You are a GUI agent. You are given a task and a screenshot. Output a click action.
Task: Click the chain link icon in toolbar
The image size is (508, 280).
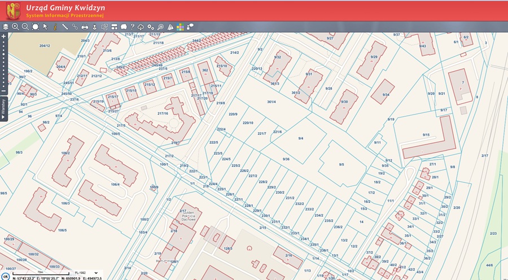75,27
